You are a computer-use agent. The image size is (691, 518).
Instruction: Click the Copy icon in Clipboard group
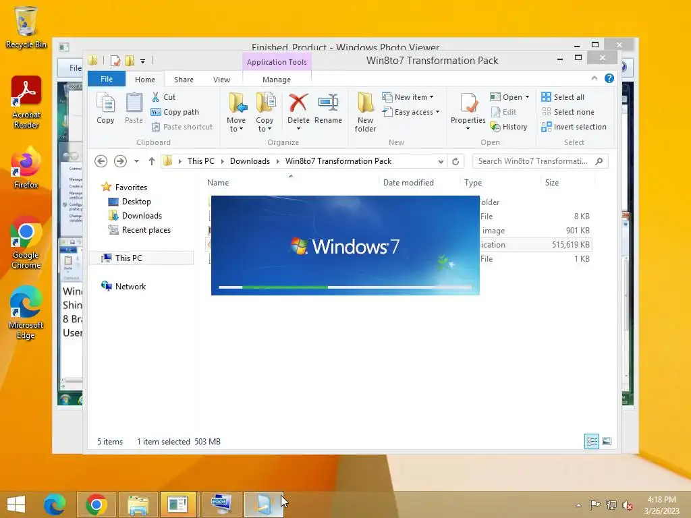pyautogui.click(x=105, y=109)
